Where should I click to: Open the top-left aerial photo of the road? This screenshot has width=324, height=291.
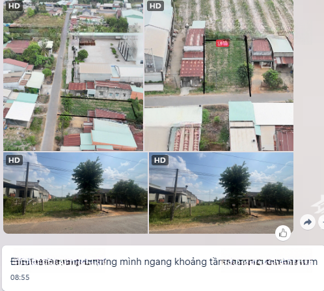click(73, 76)
